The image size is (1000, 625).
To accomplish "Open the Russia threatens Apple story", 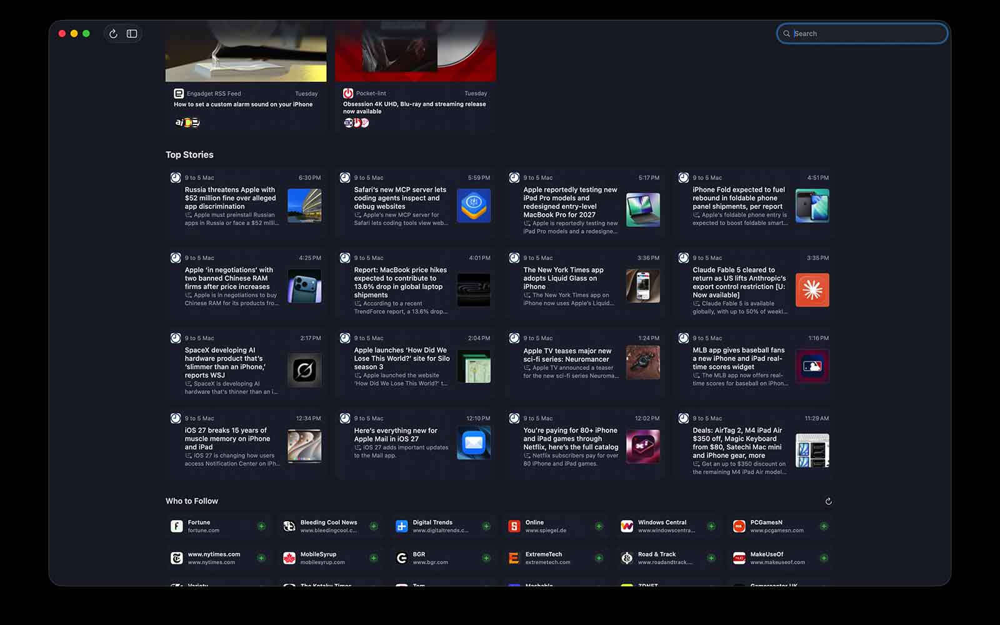I will [x=246, y=203].
